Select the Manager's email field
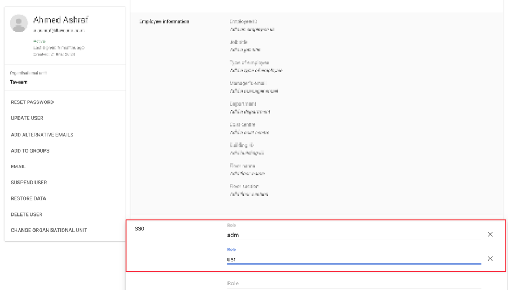This screenshot has width=508, height=290. click(x=253, y=91)
